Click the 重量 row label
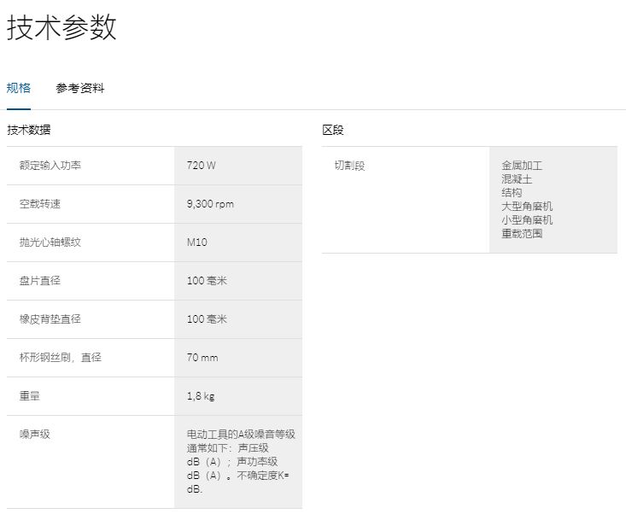Screen dimensions: 626x514 30,396
